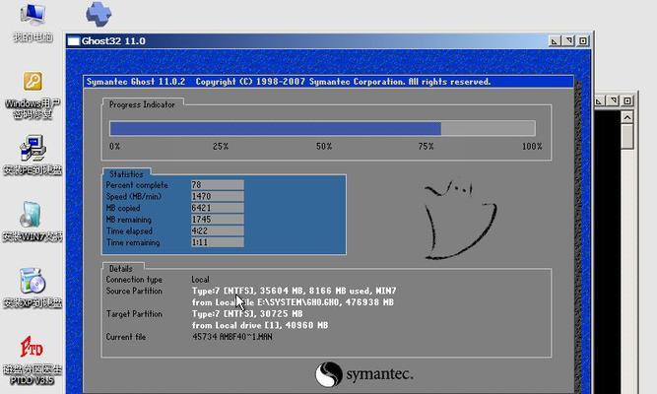Launch the 安装PE到U盘 desktop shortcut
The width and height of the screenshot is (657, 394).
click(x=33, y=155)
